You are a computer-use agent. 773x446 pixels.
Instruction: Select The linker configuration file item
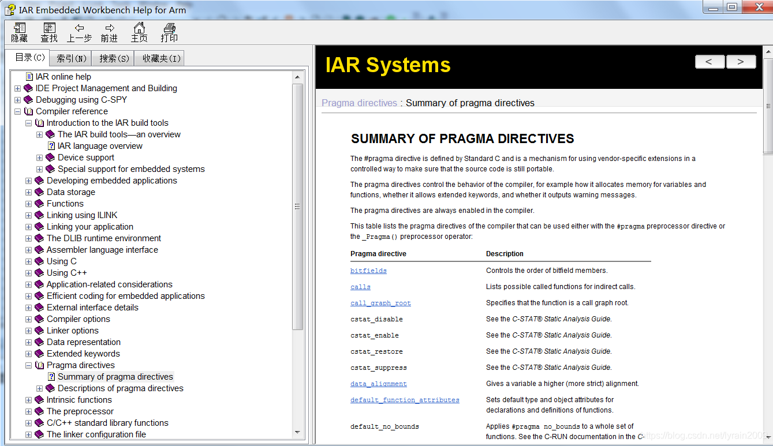pyautogui.click(x=96, y=434)
